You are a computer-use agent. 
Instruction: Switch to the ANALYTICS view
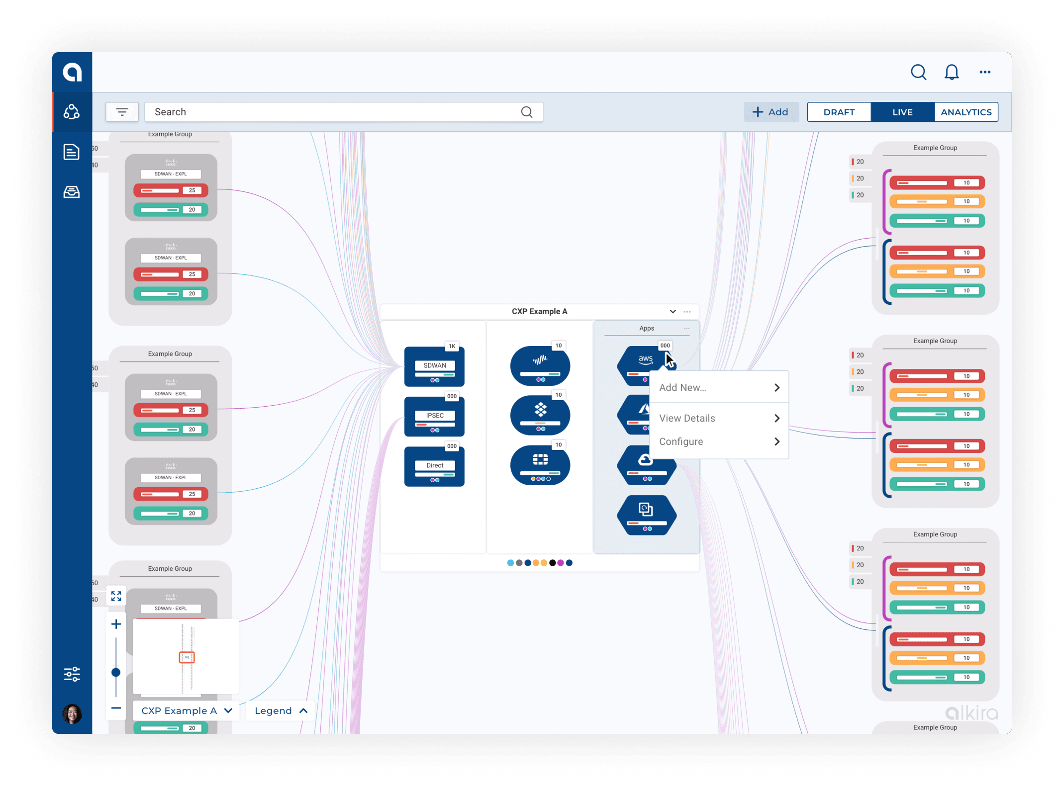[966, 112]
